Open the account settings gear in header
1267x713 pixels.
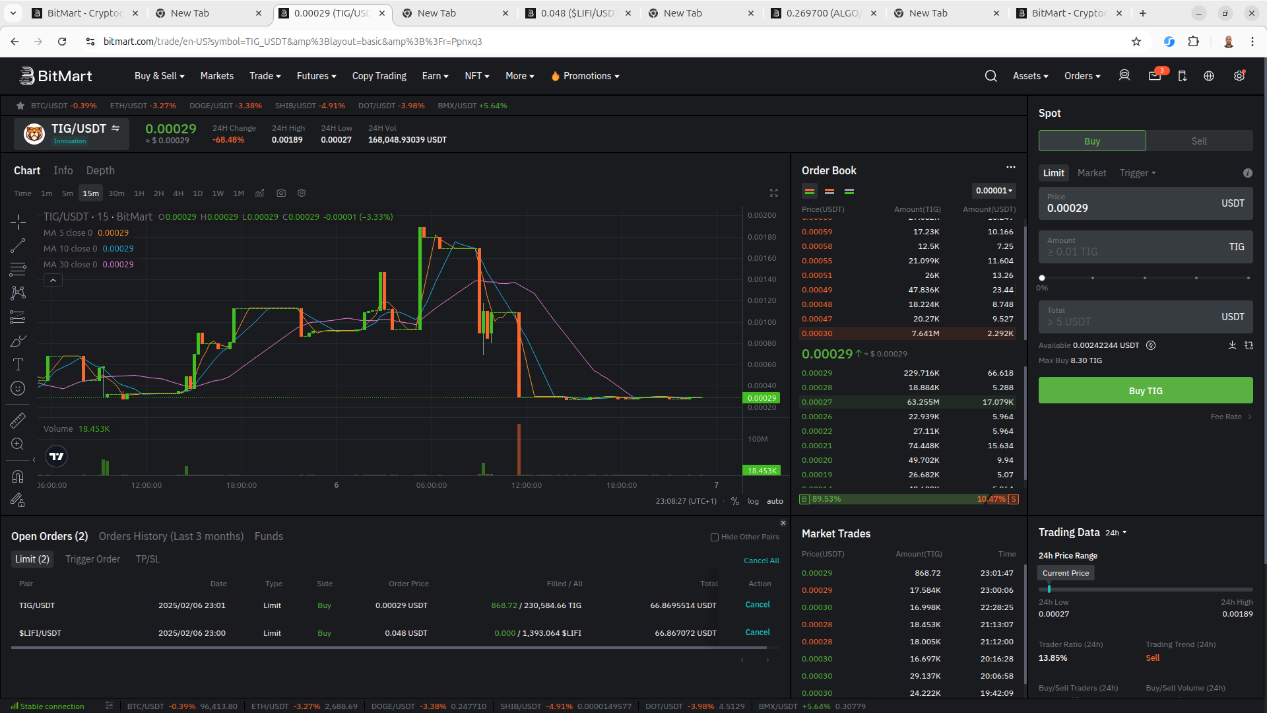pos(1239,75)
